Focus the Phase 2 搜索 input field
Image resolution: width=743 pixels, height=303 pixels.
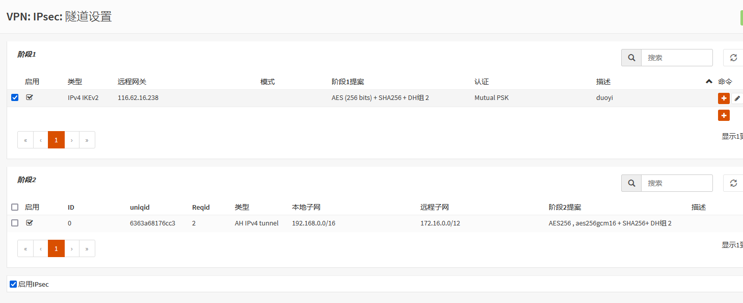pyautogui.click(x=676, y=183)
